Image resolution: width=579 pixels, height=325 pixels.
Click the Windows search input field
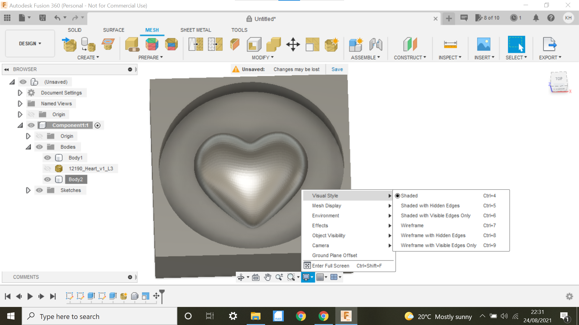[100, 316]
